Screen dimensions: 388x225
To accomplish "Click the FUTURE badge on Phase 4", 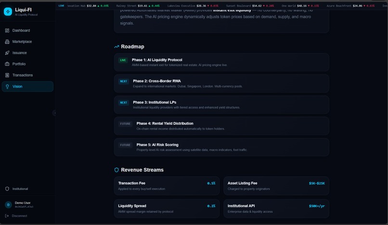I will (125, 124).
